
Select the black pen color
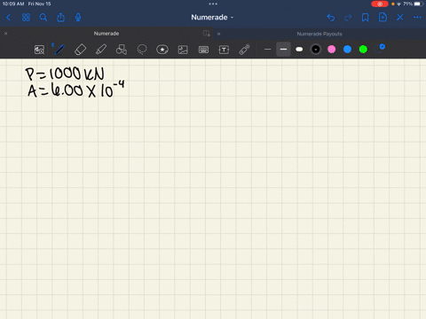click(316, 50)
